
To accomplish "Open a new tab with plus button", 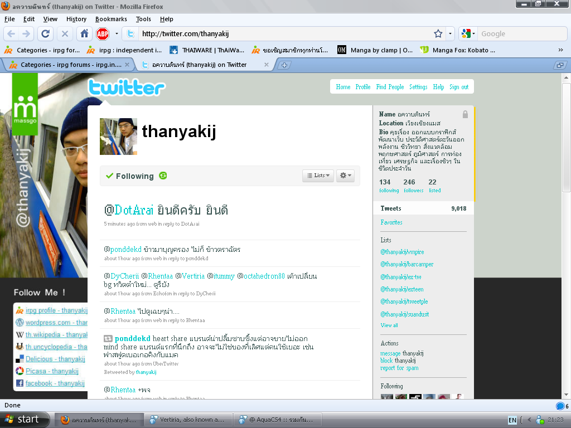I will [x=284, y=65].
